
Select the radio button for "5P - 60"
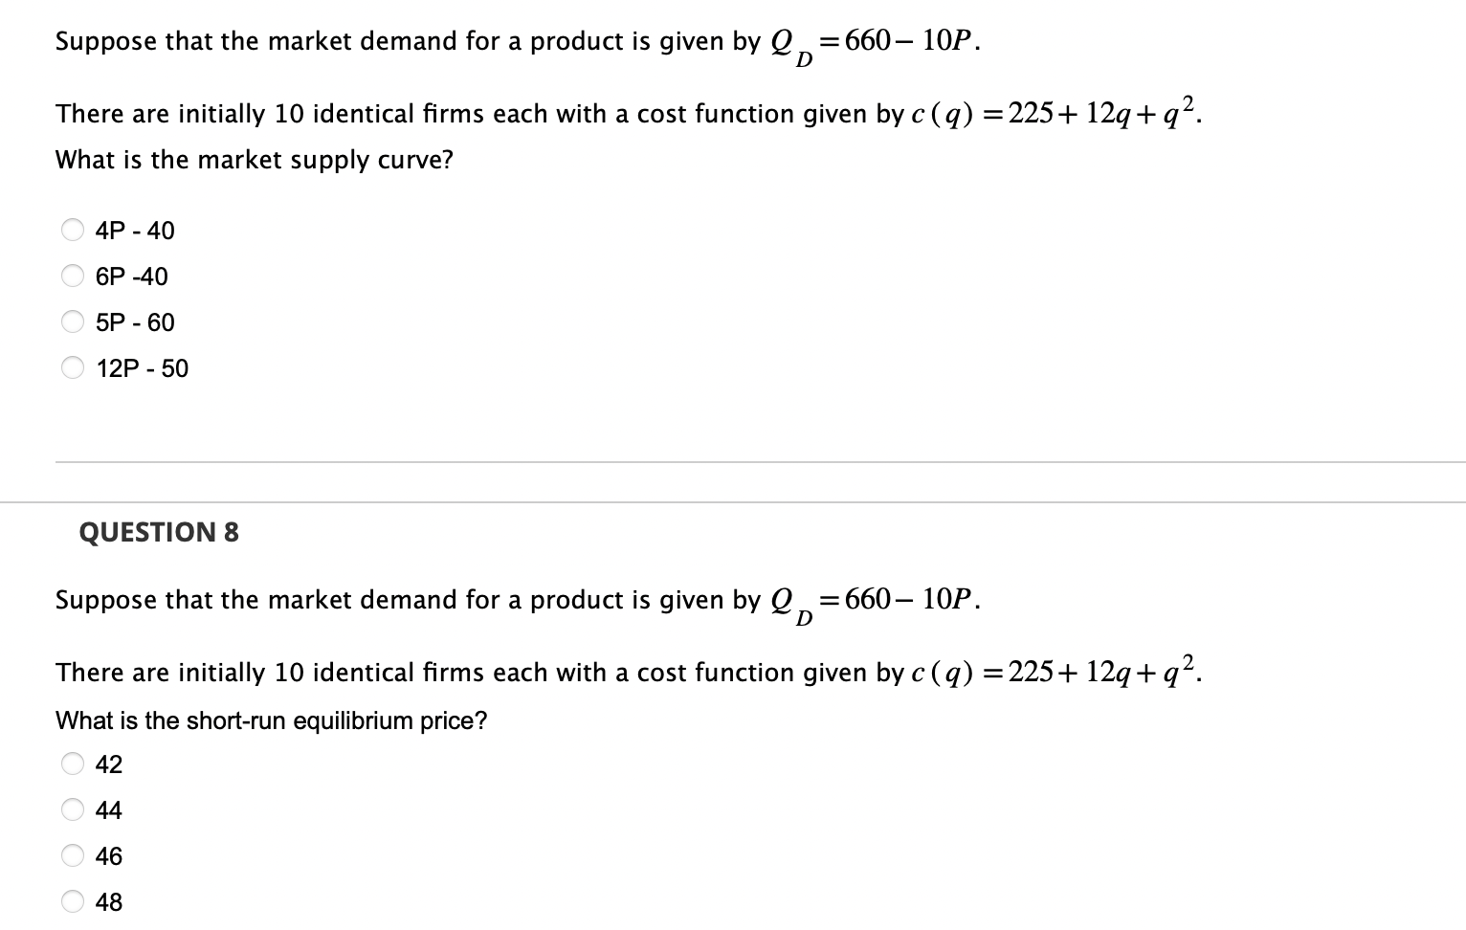[x=72, y=321]
